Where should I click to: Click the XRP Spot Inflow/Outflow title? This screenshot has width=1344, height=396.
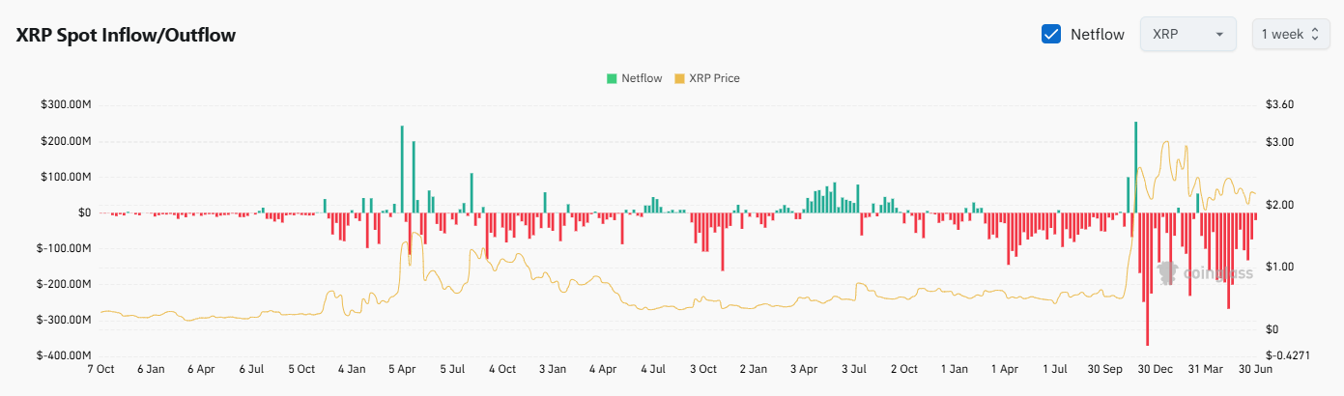[x=126, y=35]
